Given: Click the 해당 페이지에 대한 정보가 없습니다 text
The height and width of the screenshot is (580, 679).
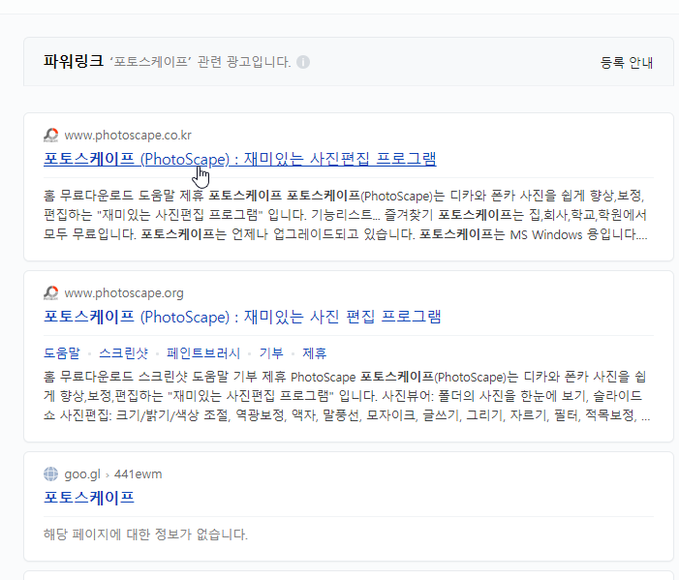Looking at the screenshot, I should (x=145, y=534).
